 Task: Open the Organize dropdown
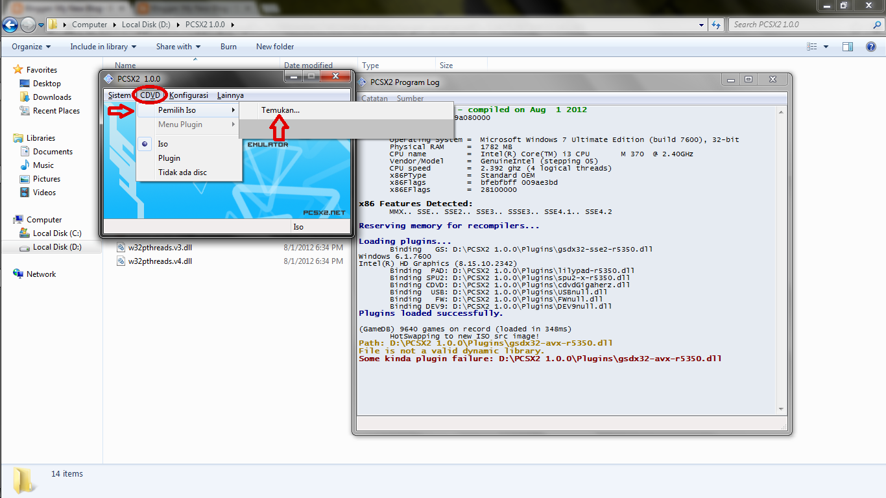pos(31,47)
